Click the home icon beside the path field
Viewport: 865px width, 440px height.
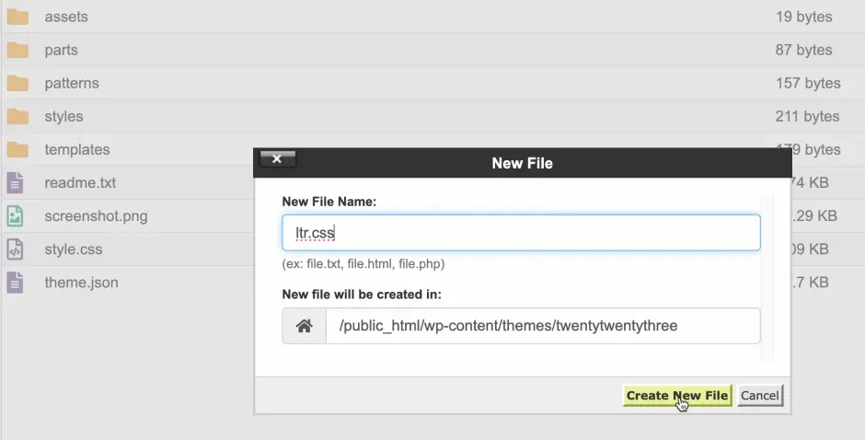[305, 326]
